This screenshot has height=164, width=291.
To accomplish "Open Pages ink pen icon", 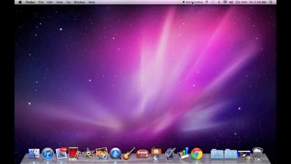I will (x=170, y=154).
